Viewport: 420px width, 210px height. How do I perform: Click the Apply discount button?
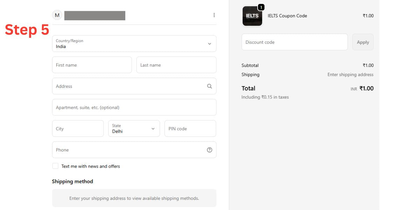pos(363,42)
